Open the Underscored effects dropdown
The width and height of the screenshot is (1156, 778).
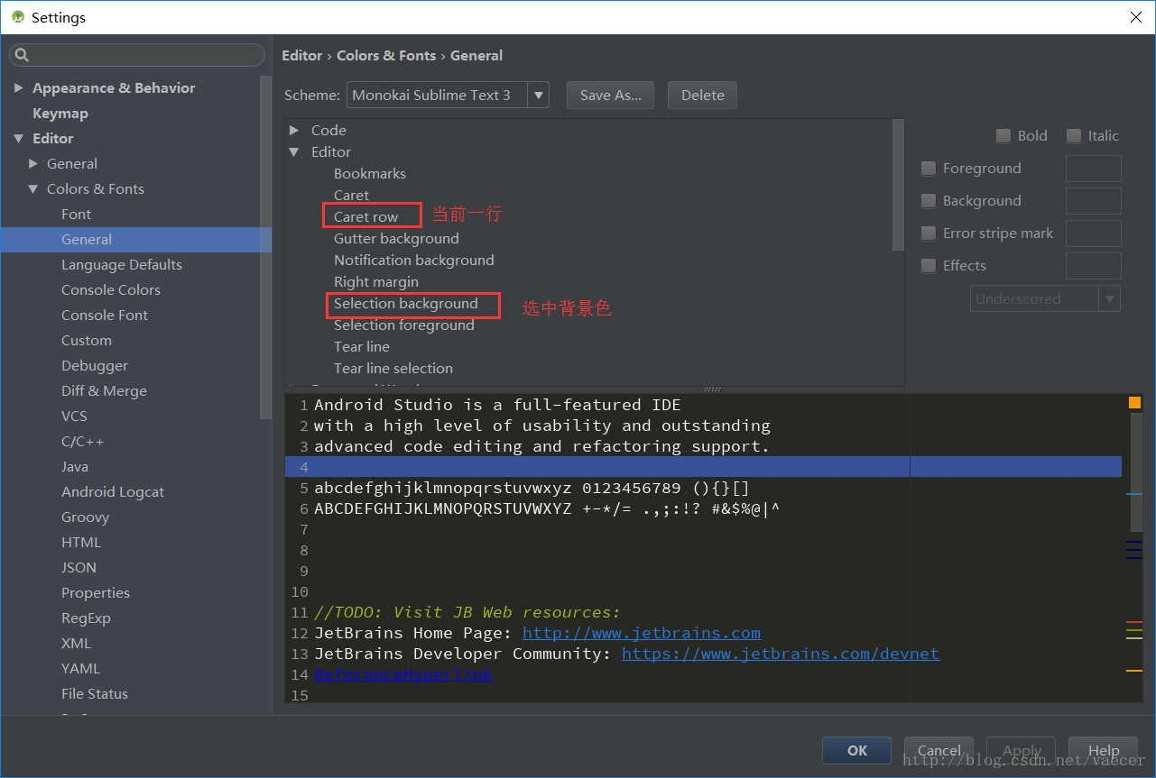tap(1045, 299)
